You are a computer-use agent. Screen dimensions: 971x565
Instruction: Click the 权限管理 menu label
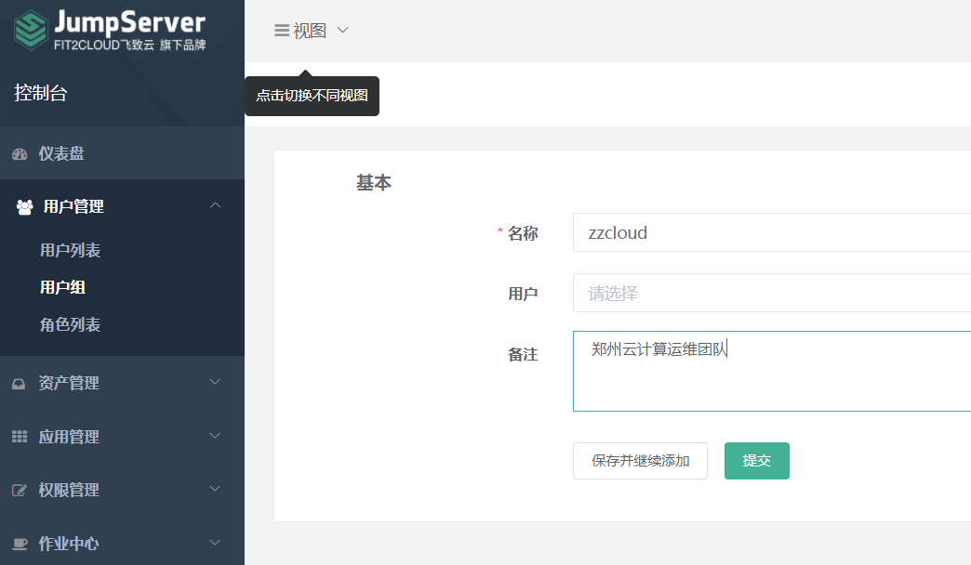69,491
